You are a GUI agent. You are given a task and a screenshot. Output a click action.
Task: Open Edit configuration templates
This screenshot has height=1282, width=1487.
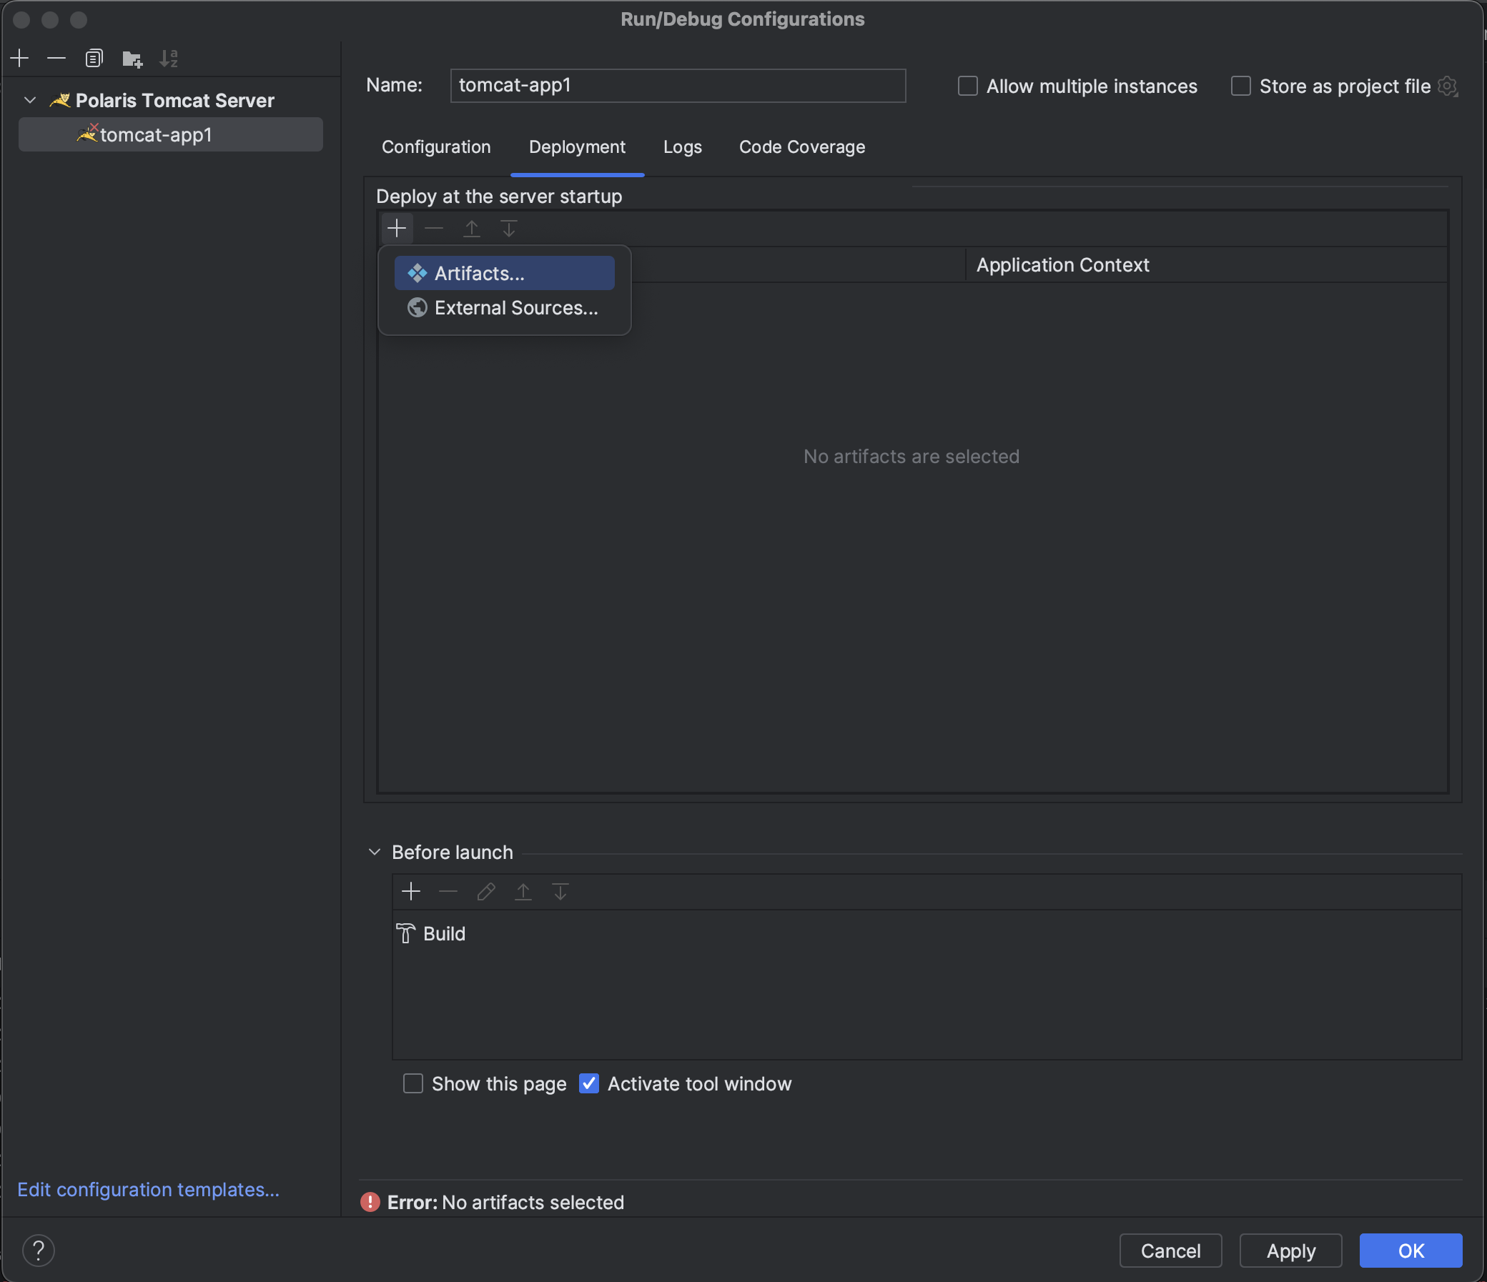[148, 1188]
